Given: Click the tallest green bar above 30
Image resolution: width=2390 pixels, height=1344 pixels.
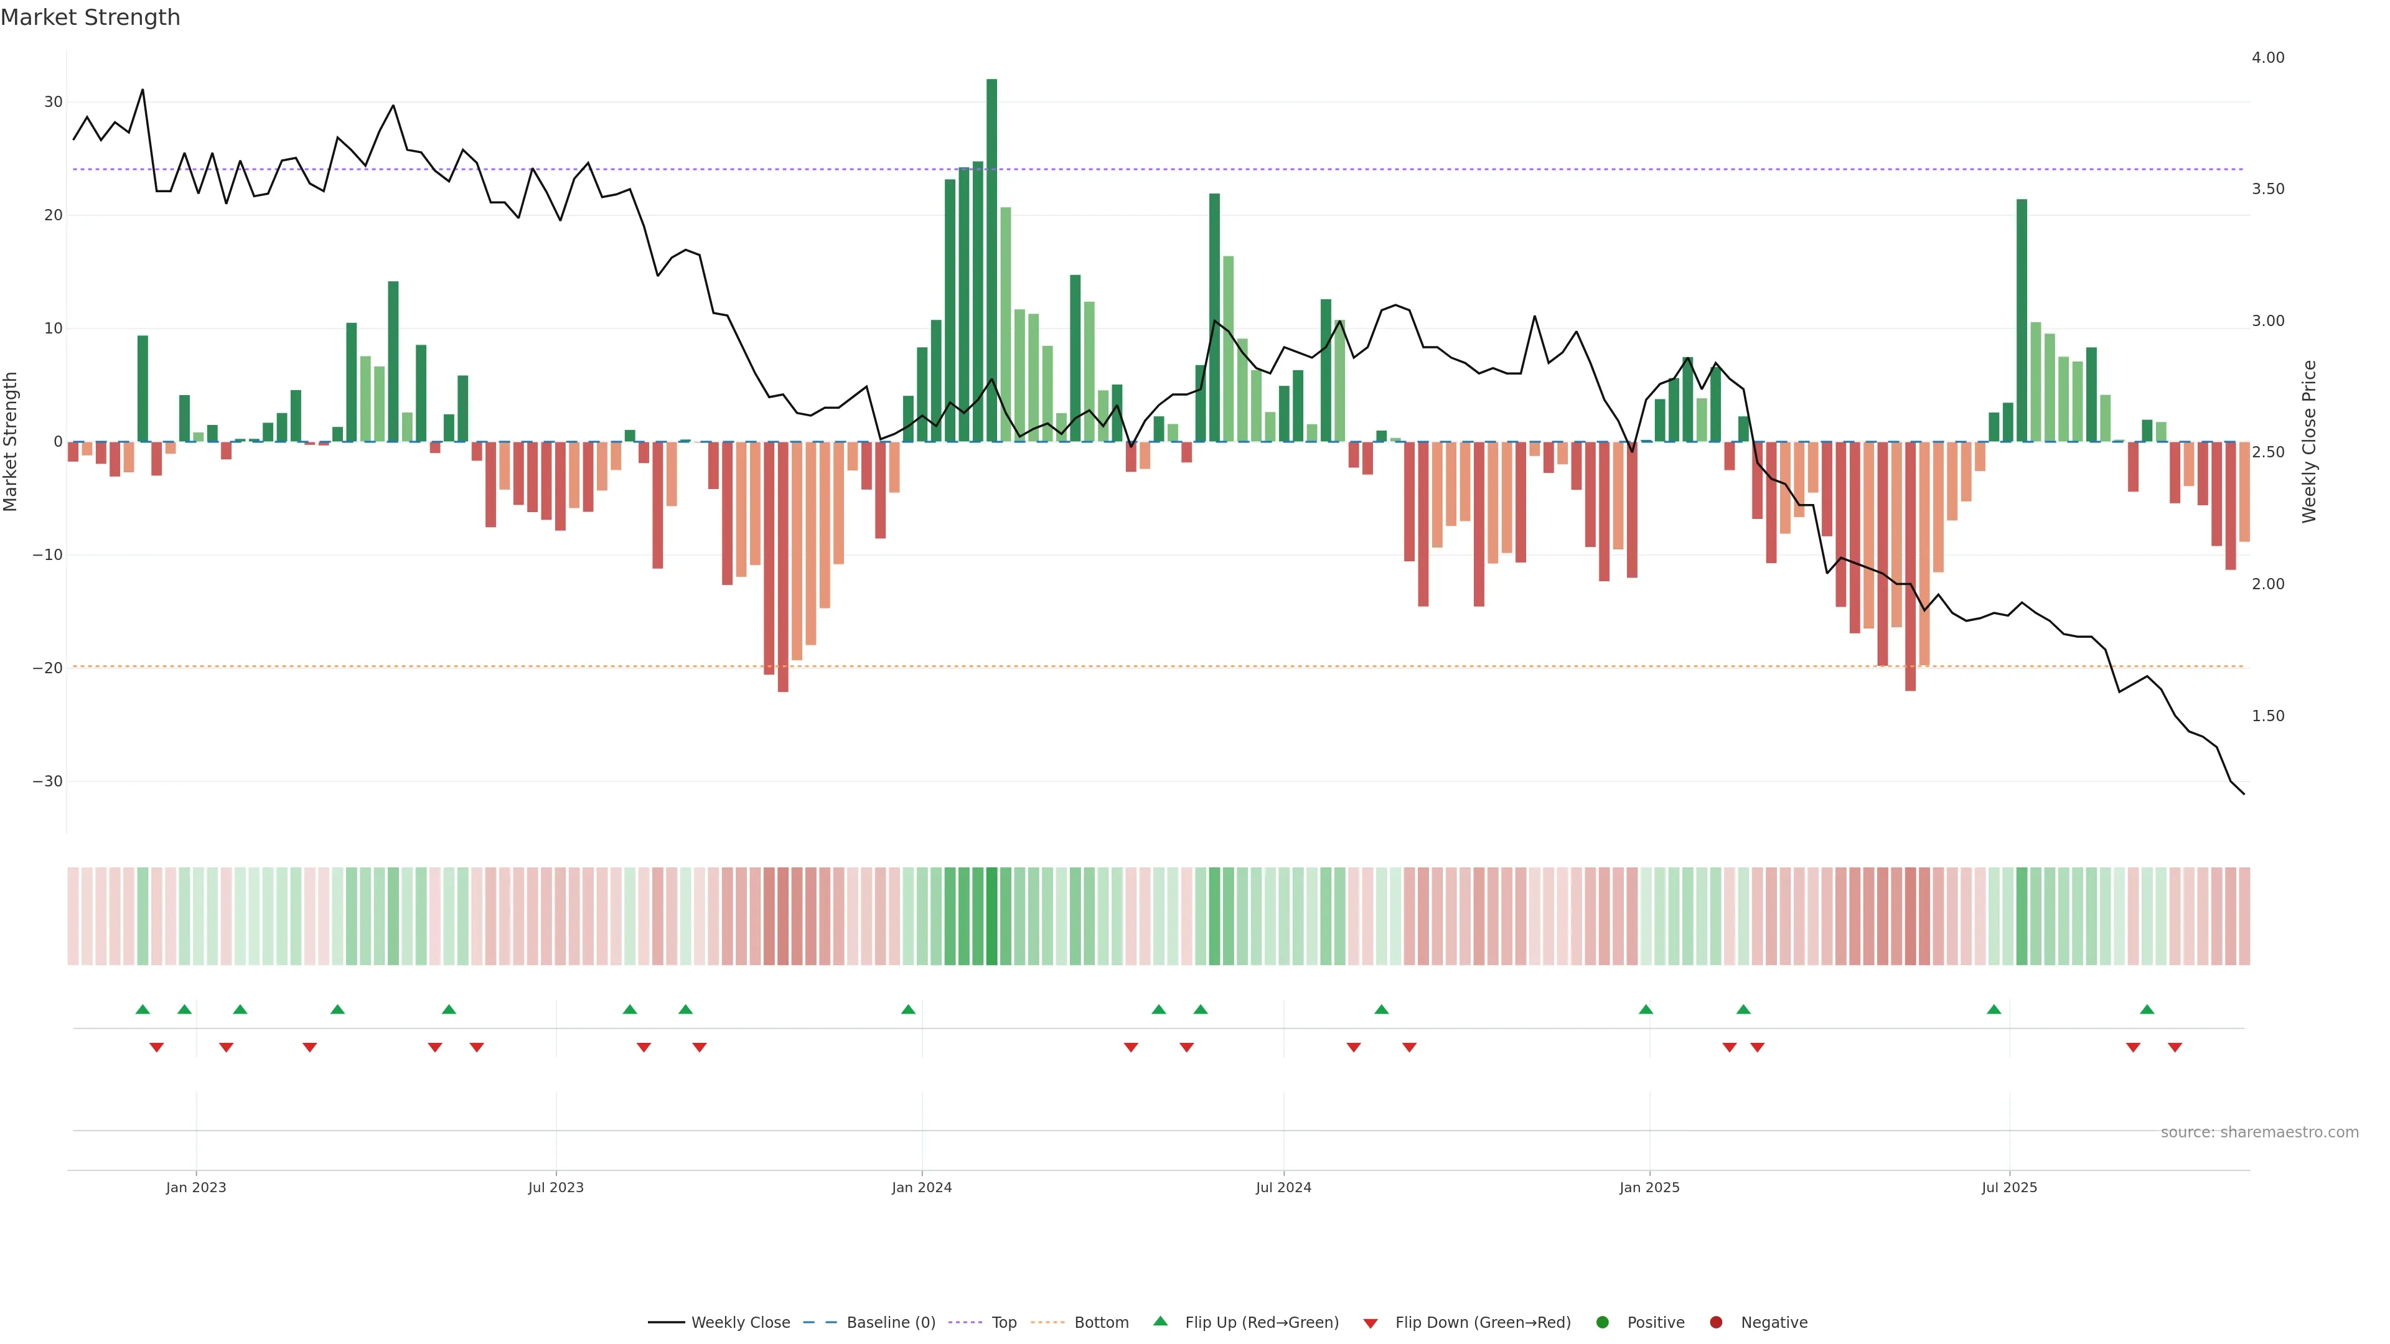Looking at the screenshot, I should [992, 259].
